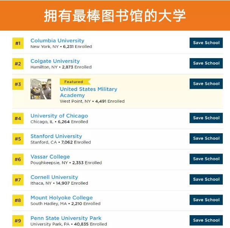Image resolution: width=230 pixels, height=228 pixels.
Task: Click the #5 rank badge
Action: click(x=18, y=139)
